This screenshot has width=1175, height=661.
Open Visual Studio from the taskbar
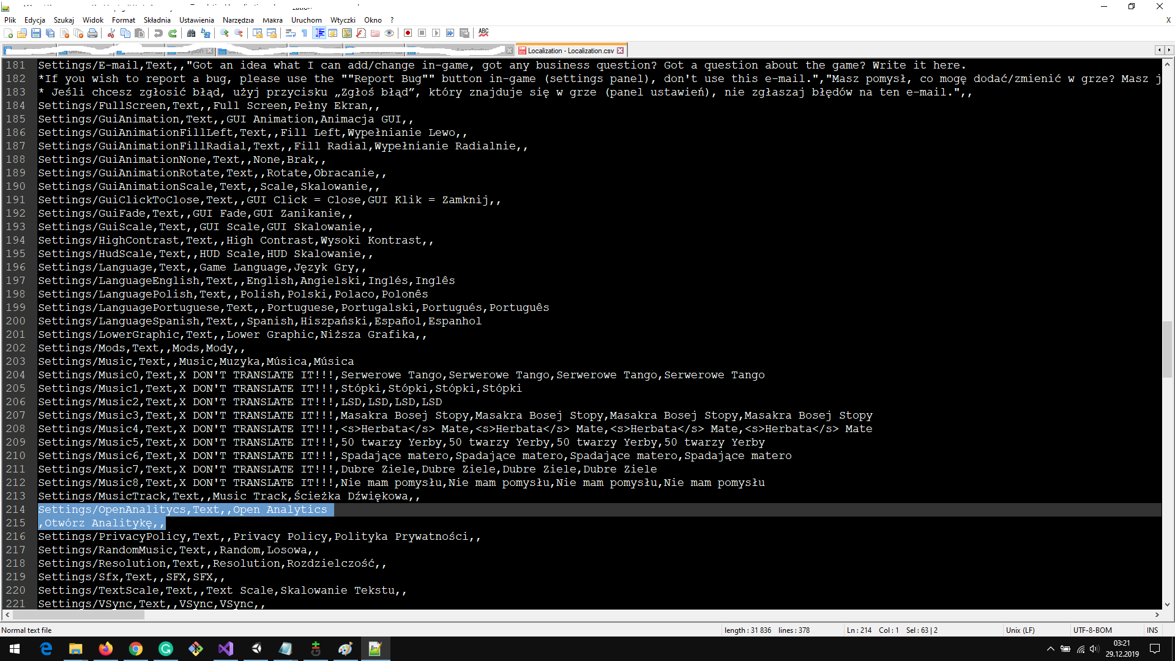point(226,649)
